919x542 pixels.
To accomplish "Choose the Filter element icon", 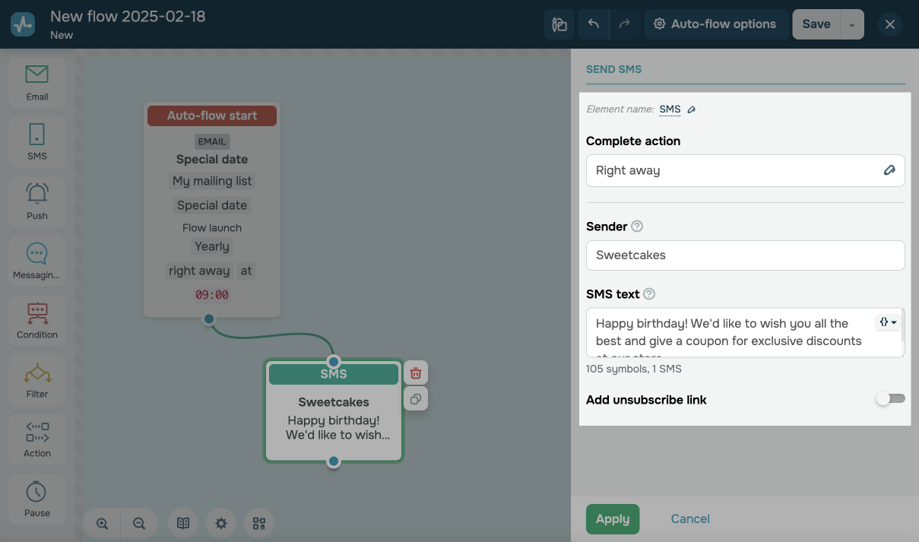I will (x=36, y=379).
